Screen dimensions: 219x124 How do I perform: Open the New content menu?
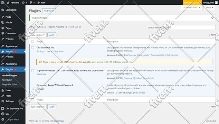click(41, 3)
